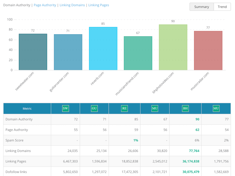This screenshot has height=176, width=235.
Task: Click the BH site badge in table header
Action: point(185,108)
